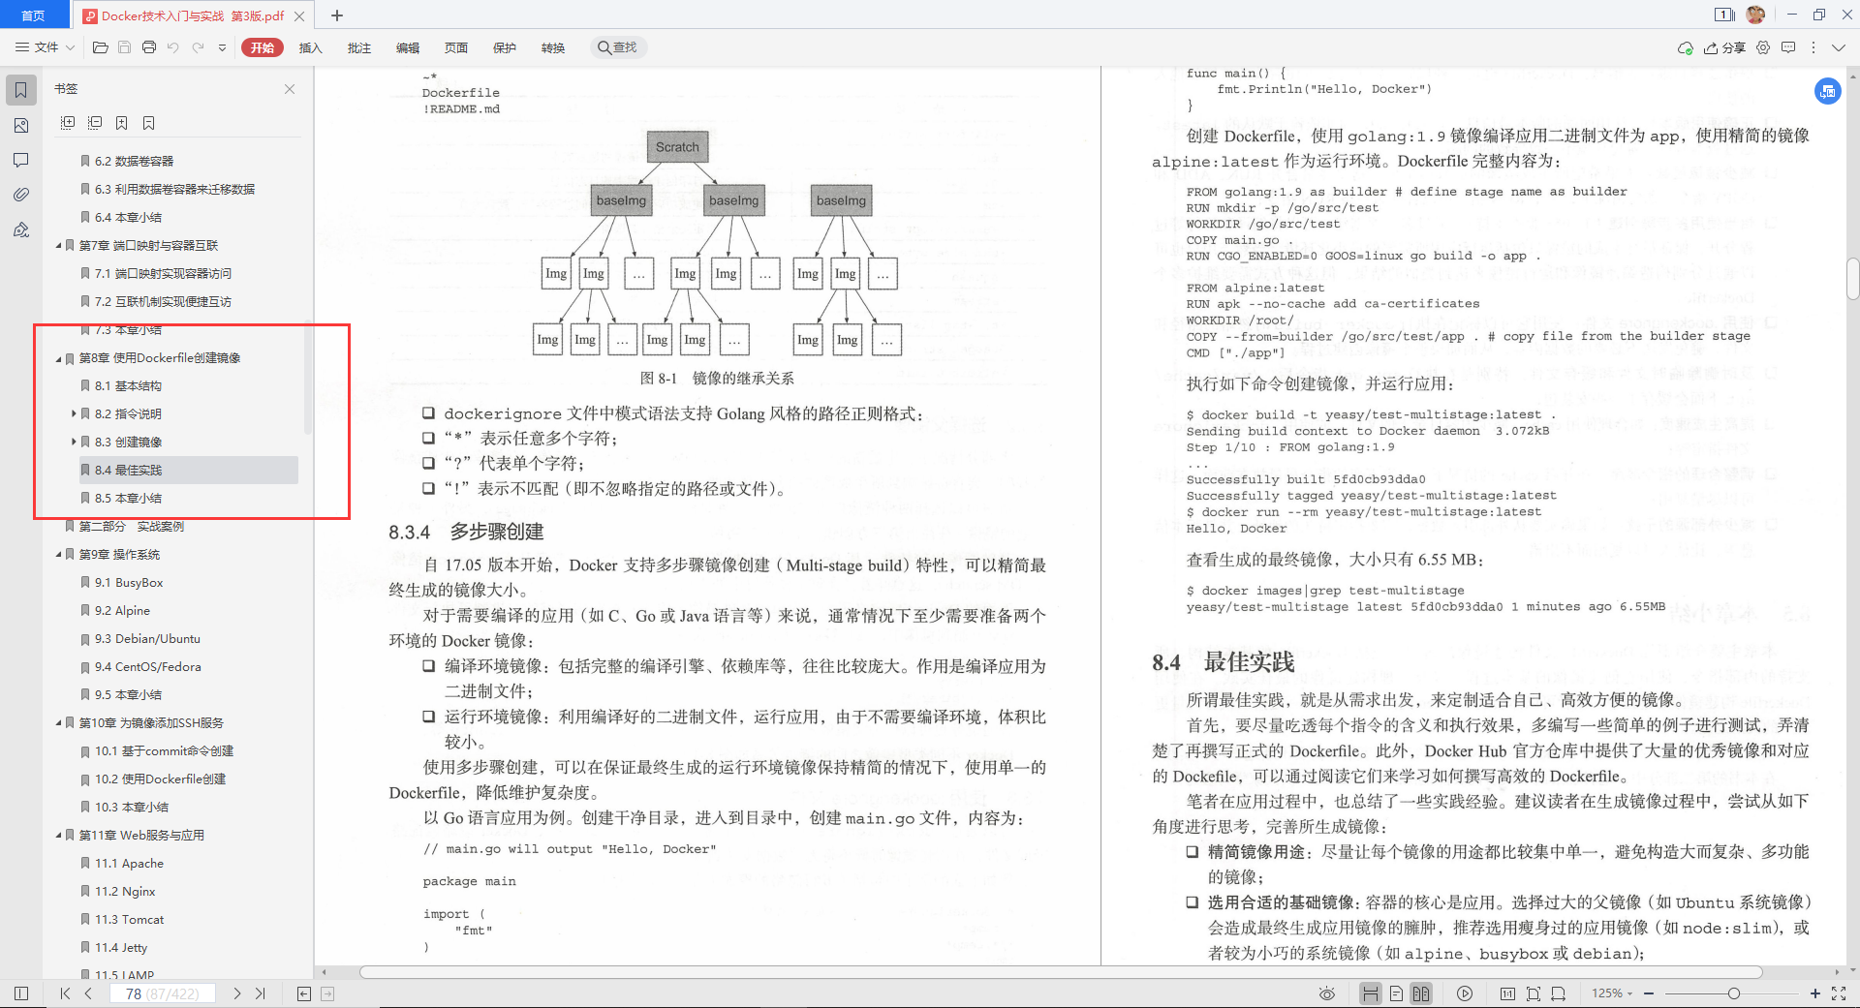Open the multi-window layout icon in title bar
The height and width of the screenshot is (1008, 1860).
coord(1724,15)
